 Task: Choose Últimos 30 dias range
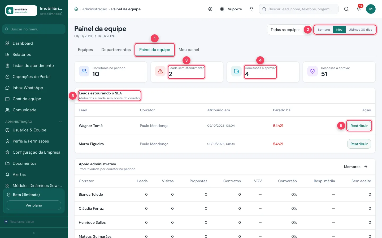pyautogui.click(x=360, y=30)
